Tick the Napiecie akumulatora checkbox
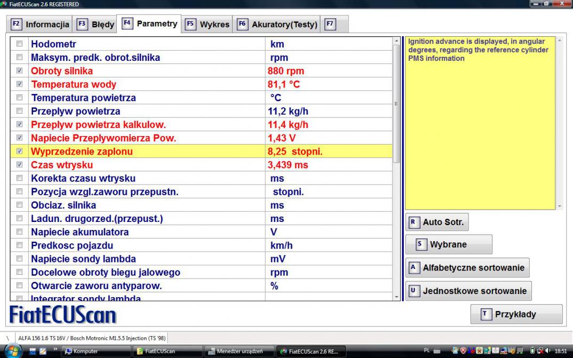 pos(20,232)
